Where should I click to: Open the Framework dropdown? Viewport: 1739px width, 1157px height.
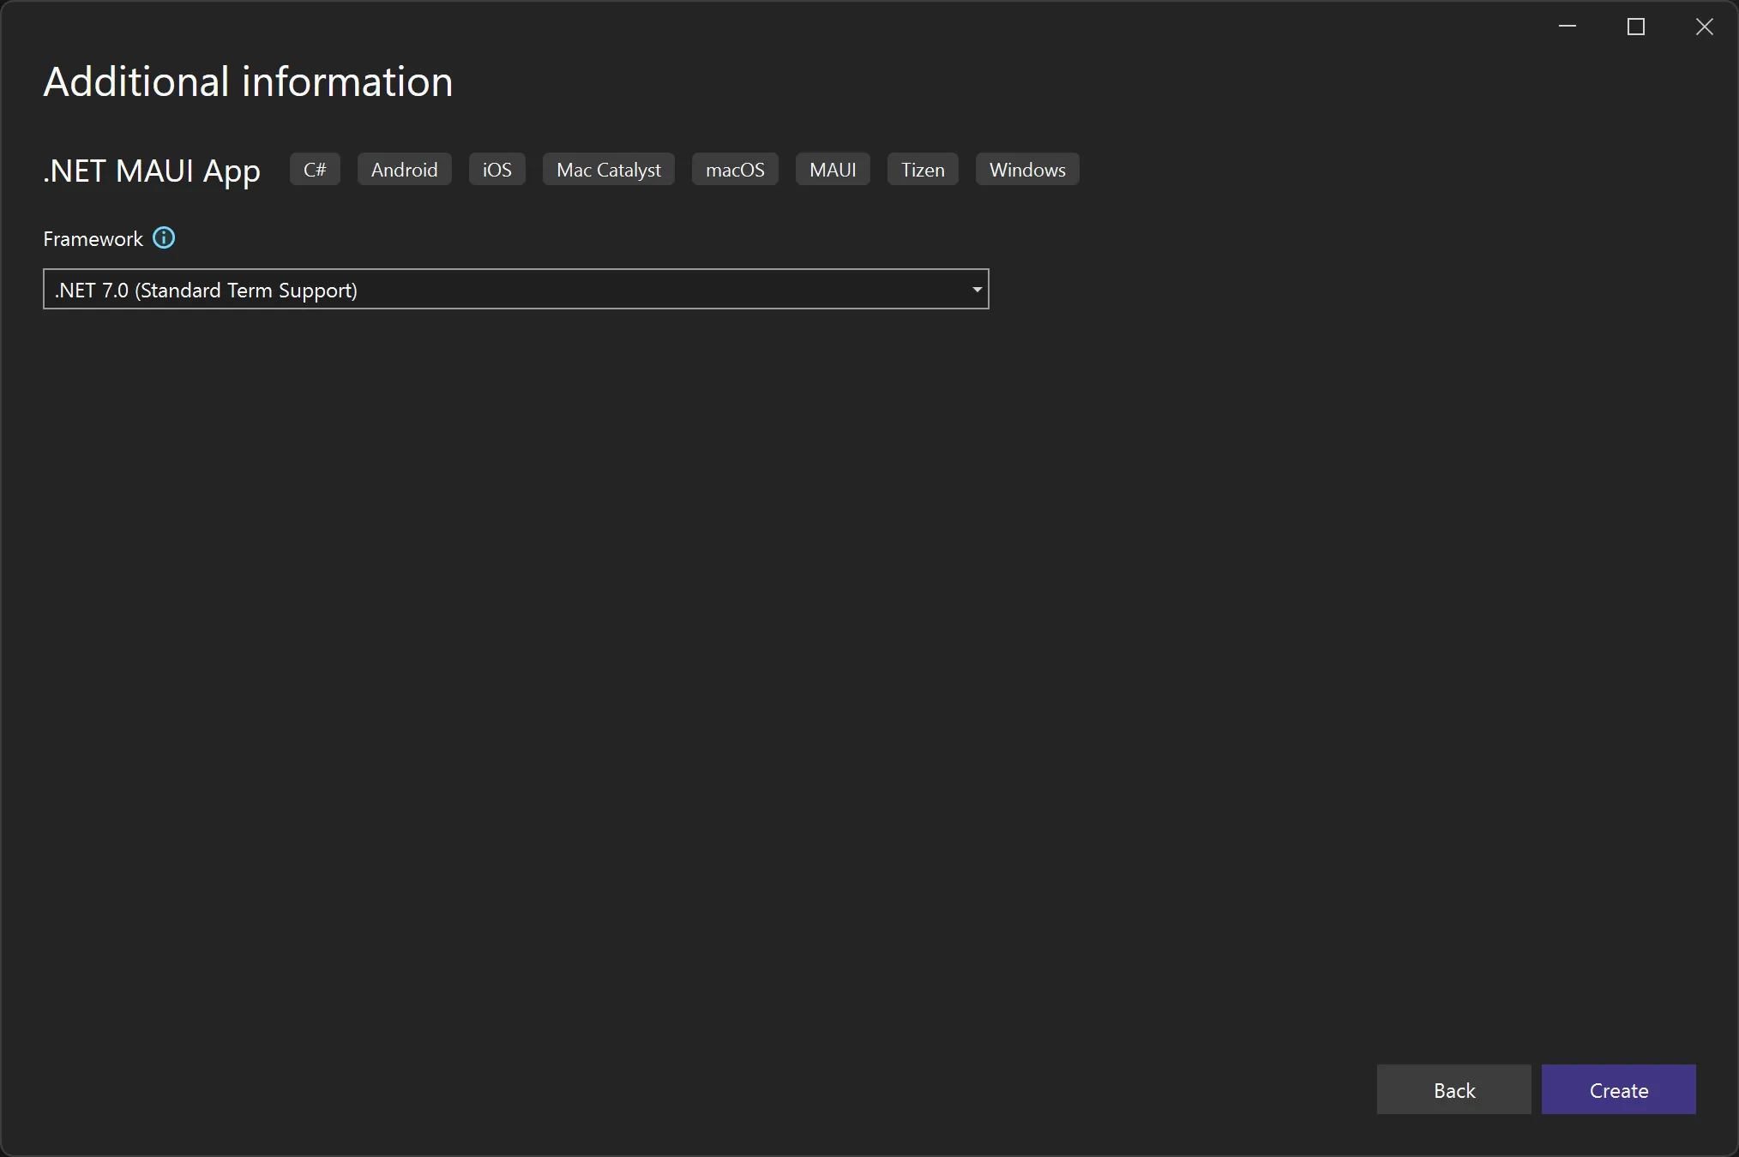click(514, 289)
